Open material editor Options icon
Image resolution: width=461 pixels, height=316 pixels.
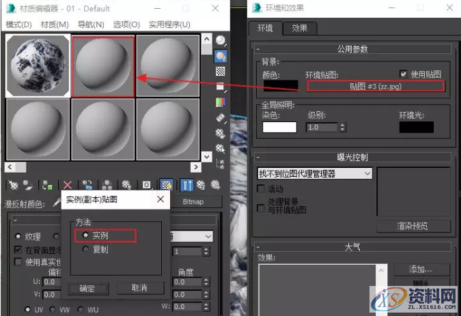(x=221, y=133)
